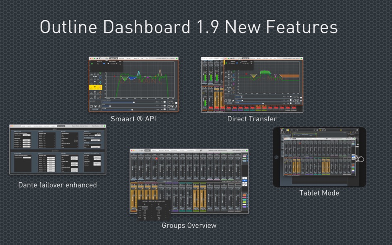392x245 pixels.
Task: Select the CLOCK tab in Groups Overview window
Action: [x=182, y=151]
